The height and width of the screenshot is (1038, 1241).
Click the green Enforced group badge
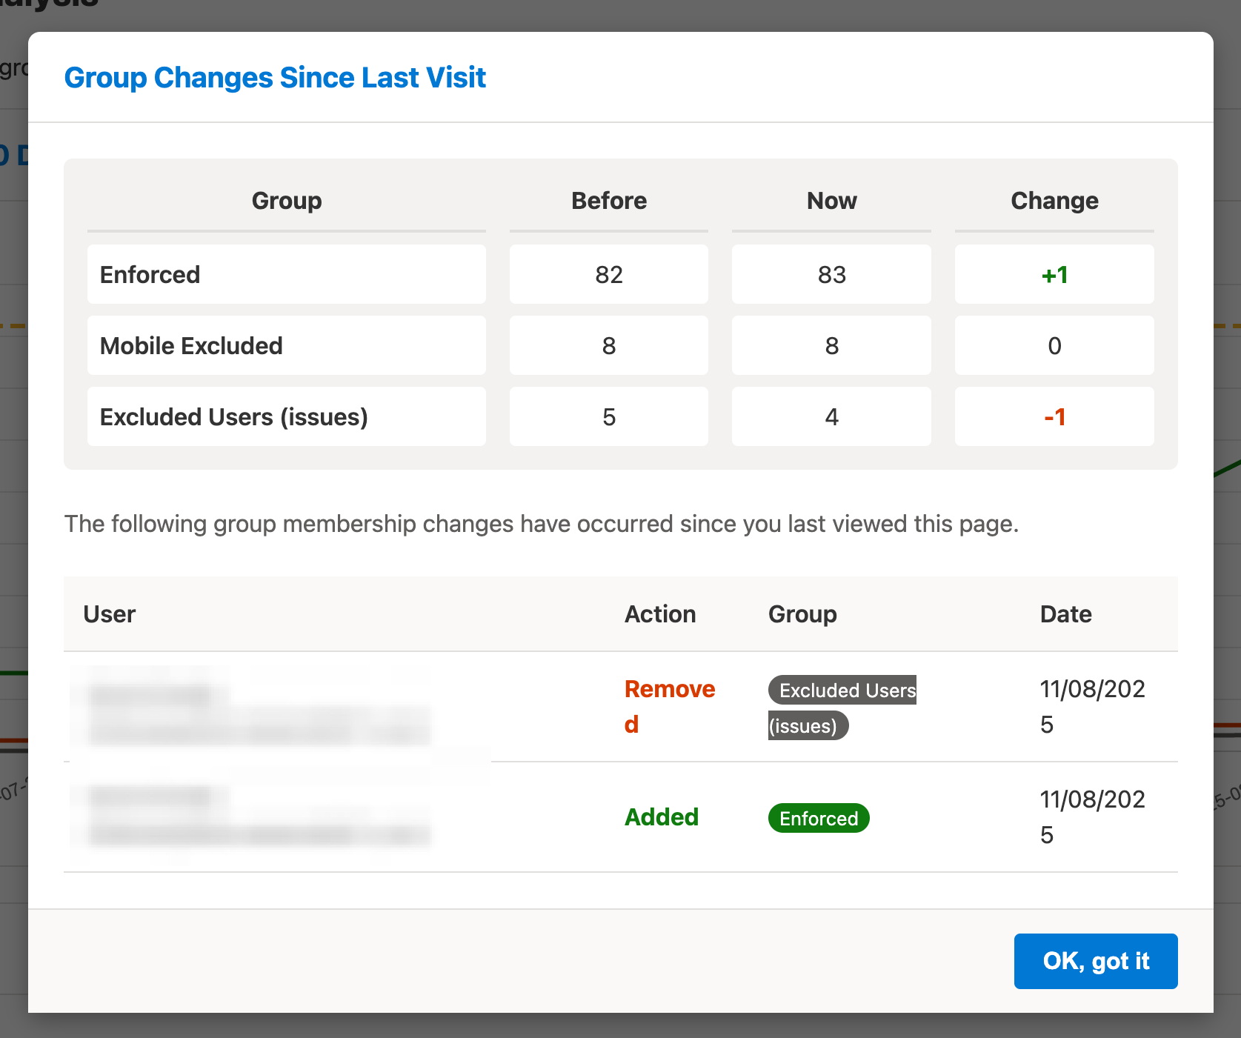[818, 818]
